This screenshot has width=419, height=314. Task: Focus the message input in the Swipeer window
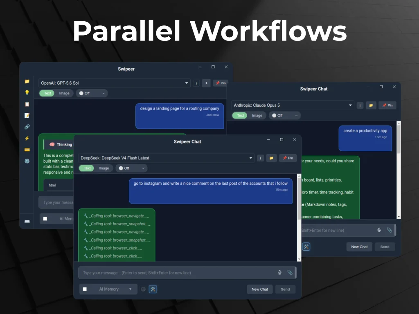point(56,202)
